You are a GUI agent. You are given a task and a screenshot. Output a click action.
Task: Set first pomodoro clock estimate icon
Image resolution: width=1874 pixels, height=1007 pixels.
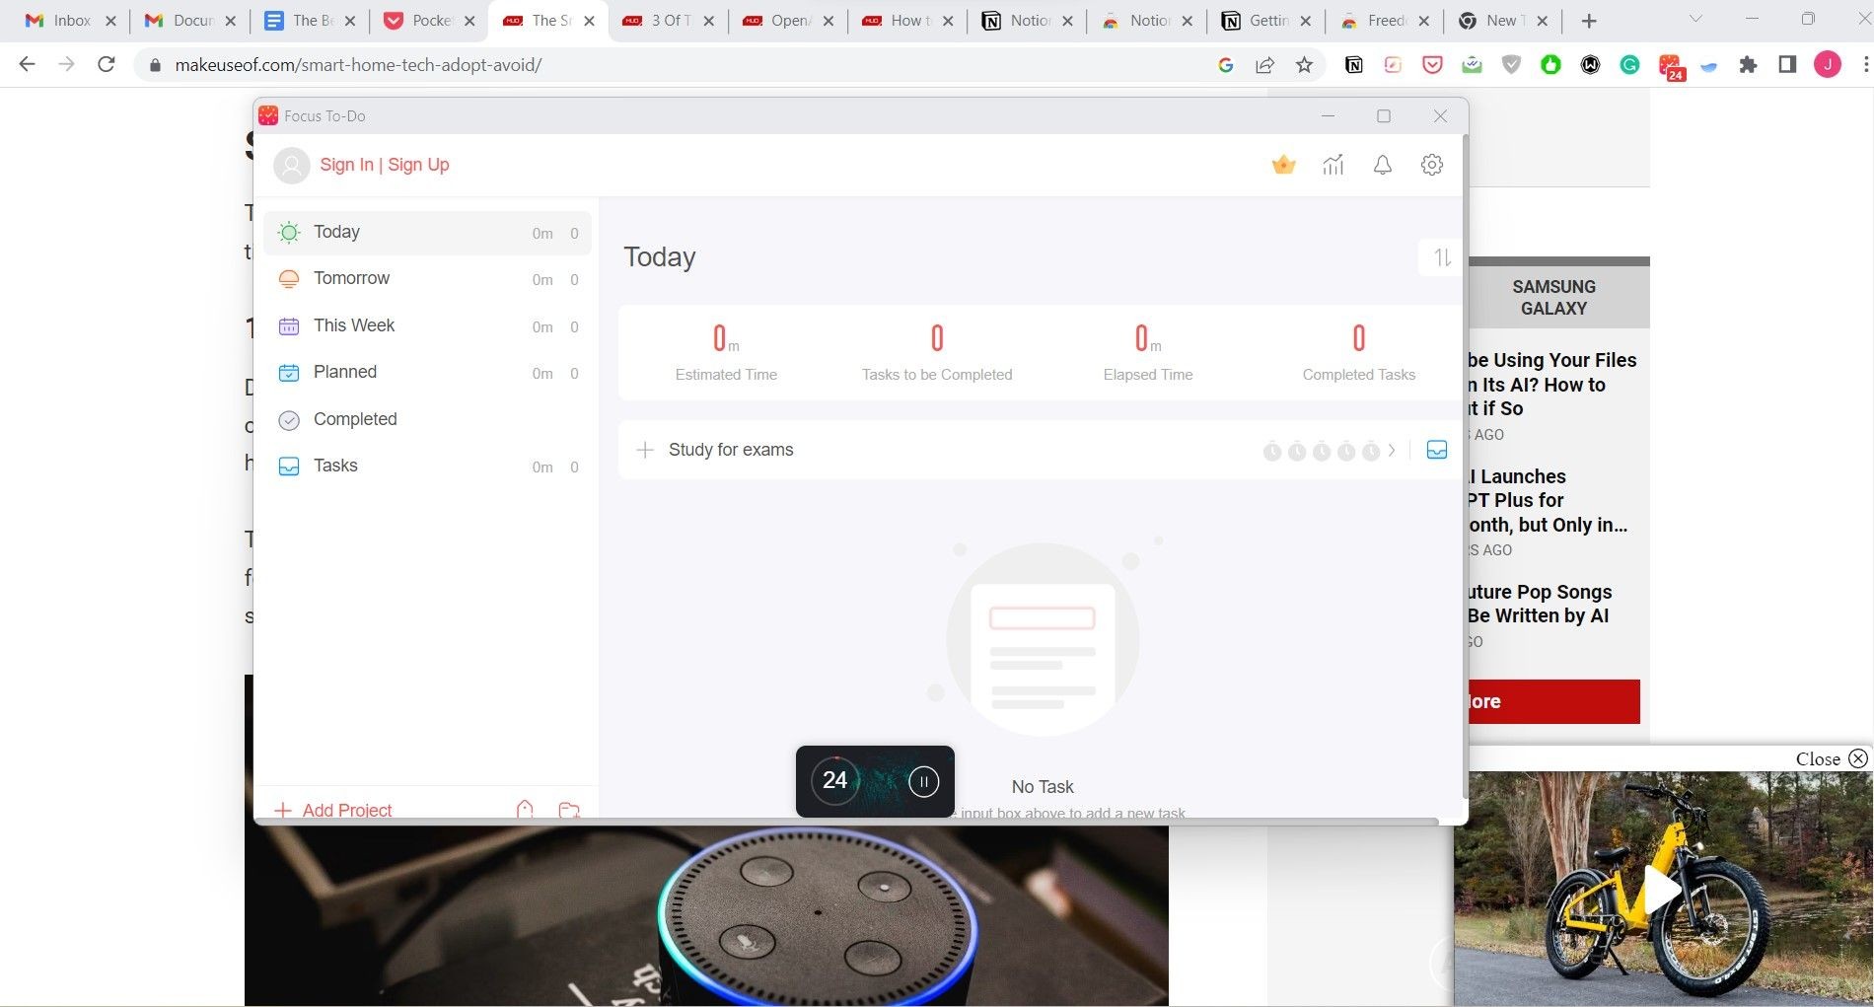coord(1272,452)
